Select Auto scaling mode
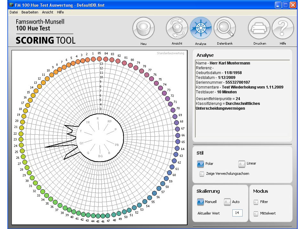Screen dimensions: 305x229 [227, 202]
